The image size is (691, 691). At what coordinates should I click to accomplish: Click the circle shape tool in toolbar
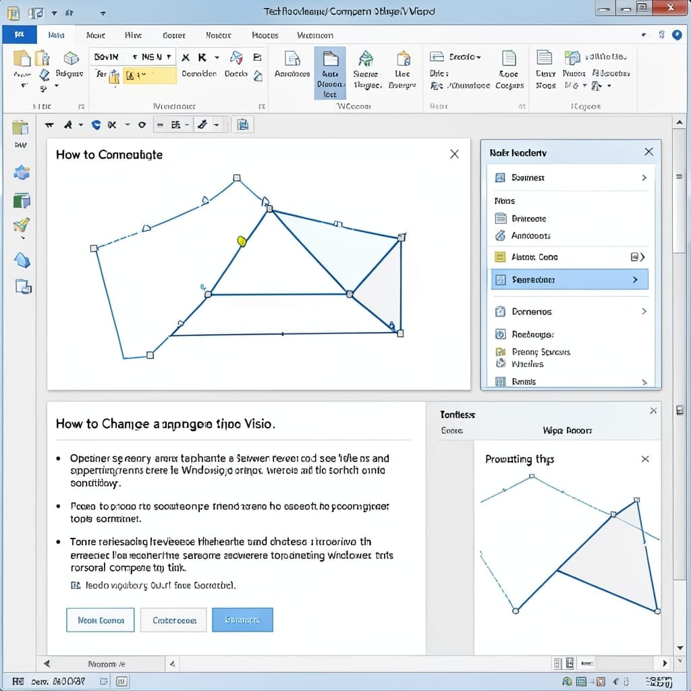pos(142,125)
